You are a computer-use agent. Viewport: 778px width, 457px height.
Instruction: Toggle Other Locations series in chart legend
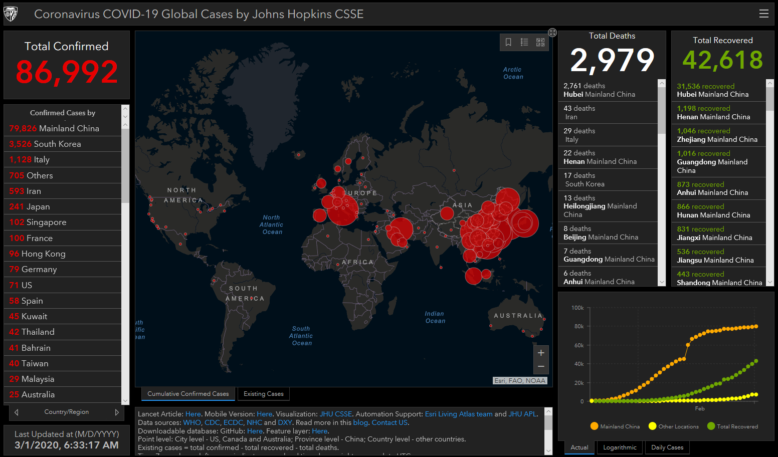tap(673, 426)
